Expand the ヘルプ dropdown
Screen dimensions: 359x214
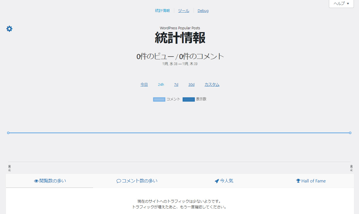click(x=341, y=4)
